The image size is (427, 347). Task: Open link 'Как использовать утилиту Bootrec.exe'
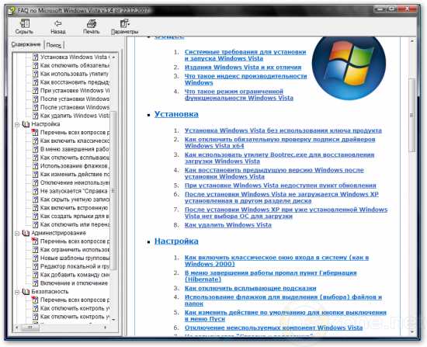tap(279, 158)
